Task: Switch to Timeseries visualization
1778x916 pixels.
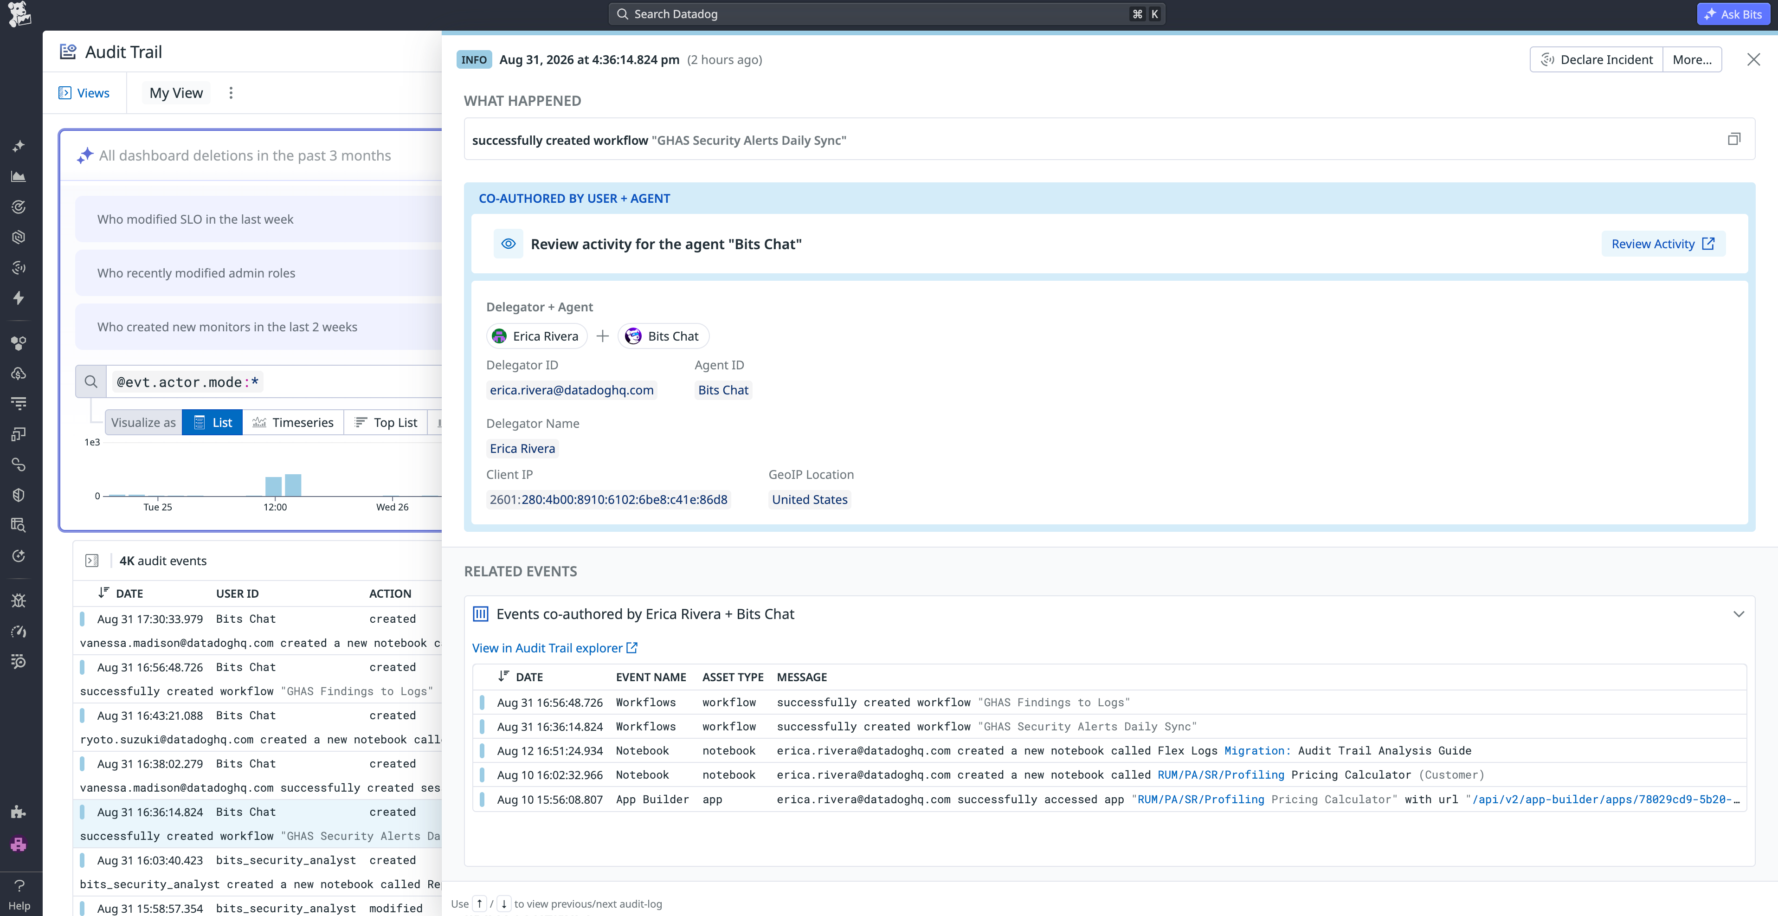Action: 293,422
